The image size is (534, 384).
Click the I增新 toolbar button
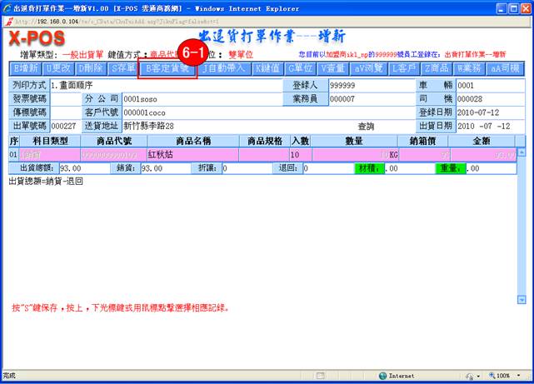coord(26,68)
